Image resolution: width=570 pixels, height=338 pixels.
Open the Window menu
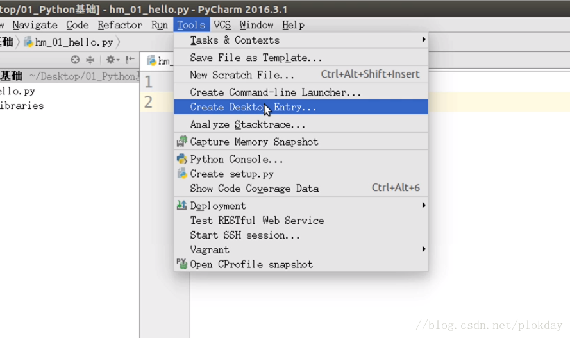coord(256,25)
